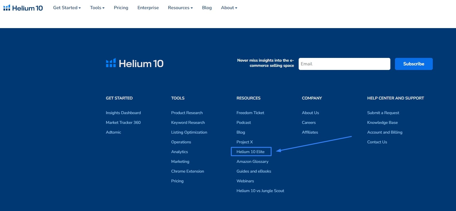
Task: Open the Insights Dashboard link
Action: point(123,113)
